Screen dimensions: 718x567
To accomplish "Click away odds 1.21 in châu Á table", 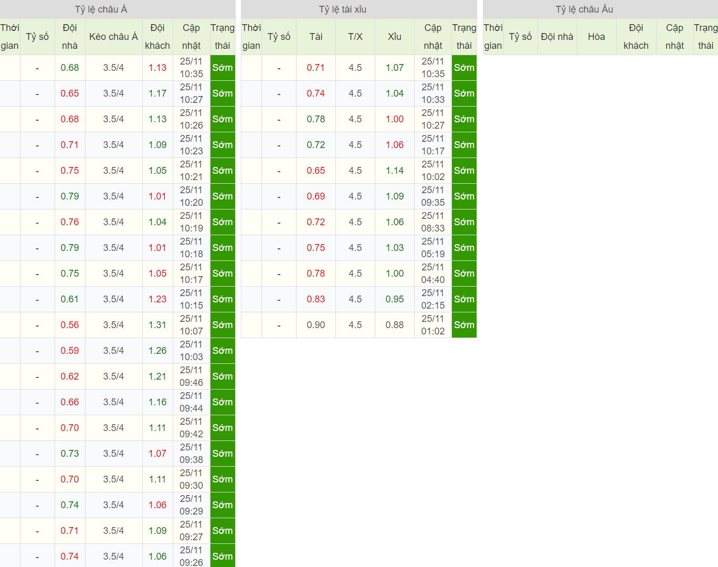I will (x=157, y=376).
